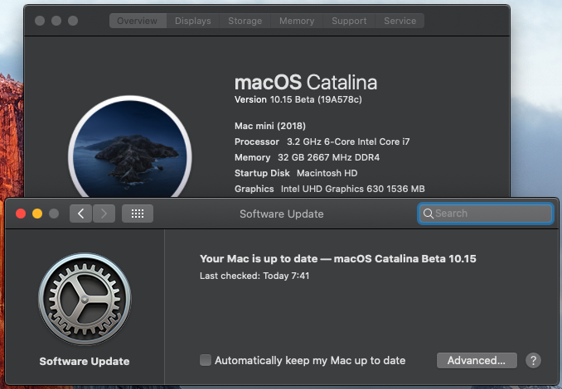Screen dimensions: 562x389
Task: Enable Automatically keep my Mac up to date
Action: tap(206, 360)
